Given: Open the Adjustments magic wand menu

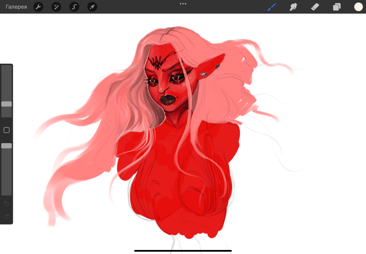Looking at the screenshot, I should pyautogui.click(x=56, y=7).
